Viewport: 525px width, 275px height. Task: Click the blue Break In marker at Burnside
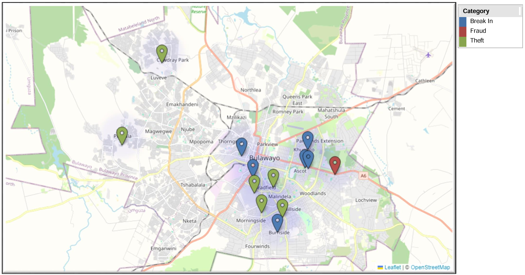pyautogui.click(x=277, y=222)
